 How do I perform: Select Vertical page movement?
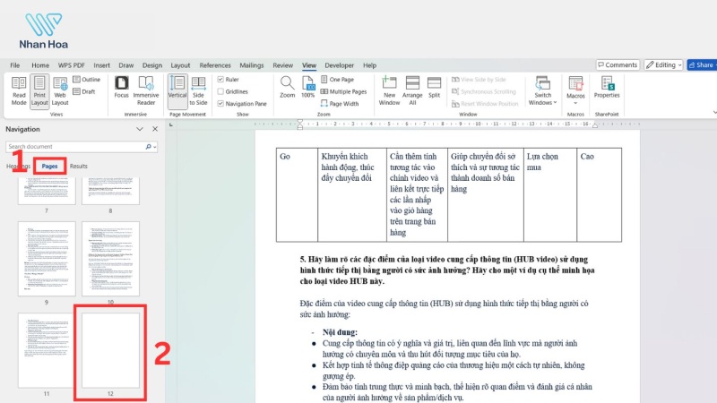coord(177,91)
